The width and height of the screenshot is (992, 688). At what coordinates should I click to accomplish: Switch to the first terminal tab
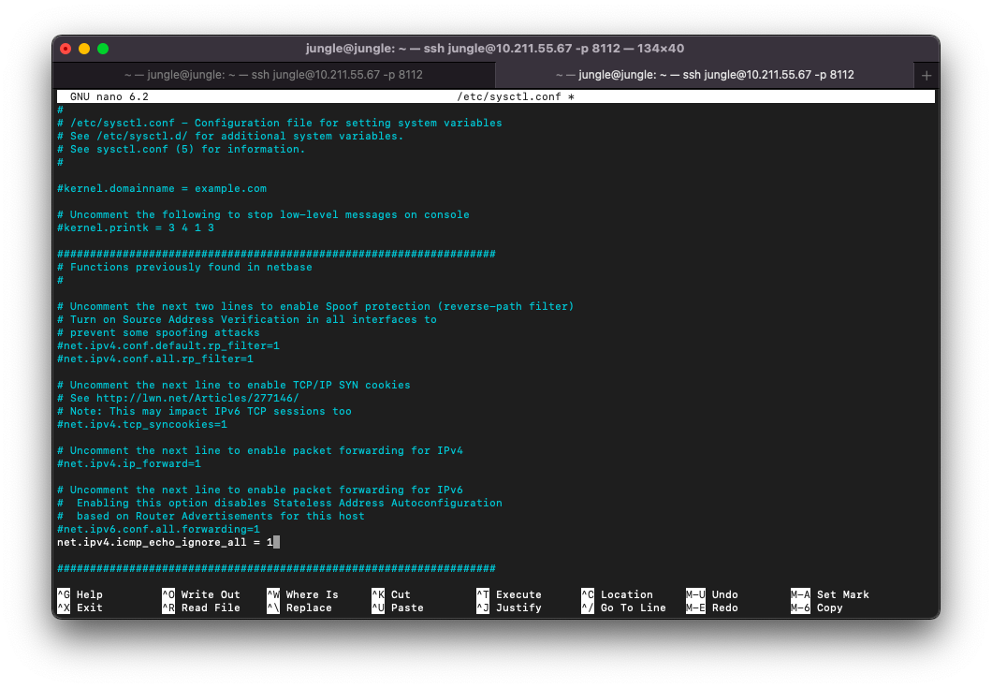click(273, 75)
